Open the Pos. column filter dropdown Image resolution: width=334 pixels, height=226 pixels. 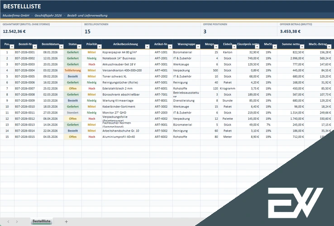(x=12, y=47)
